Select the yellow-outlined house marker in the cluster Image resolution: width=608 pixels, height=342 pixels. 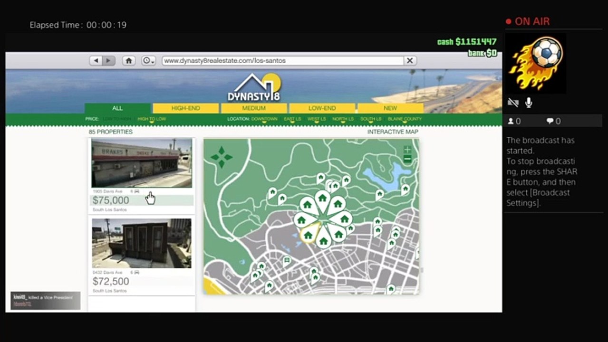click(309, 233)
